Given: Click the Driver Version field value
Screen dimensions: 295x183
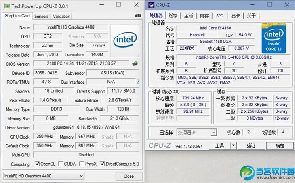Looking at the screenshot, I should [x=86, y=127].
